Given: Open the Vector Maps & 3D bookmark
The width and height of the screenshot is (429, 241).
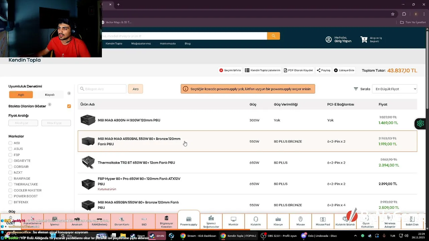Looking at the screenshot, I should [117, 22].
